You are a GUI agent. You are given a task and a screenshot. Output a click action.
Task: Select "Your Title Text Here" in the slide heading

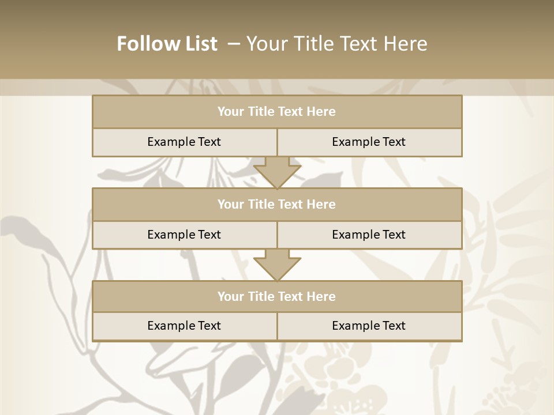(337, 44)
